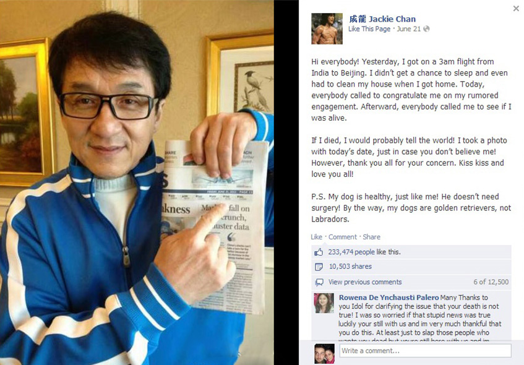Viewport: 524px width, 365px height.
Task: Open the June 21 timestamp link
Action: click(408, 29)
